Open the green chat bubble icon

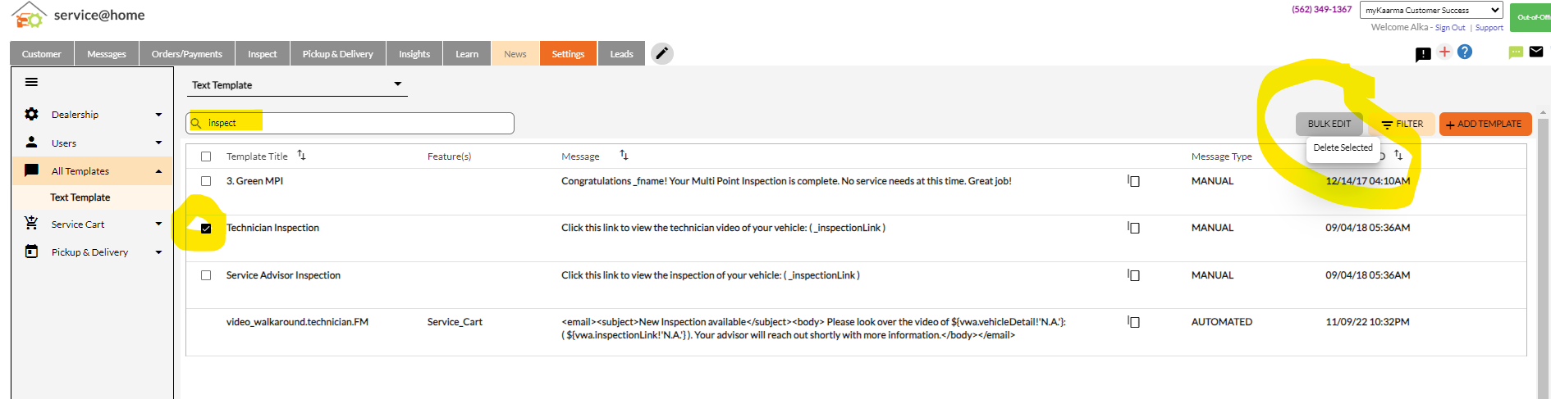[x=1516, y=52]
